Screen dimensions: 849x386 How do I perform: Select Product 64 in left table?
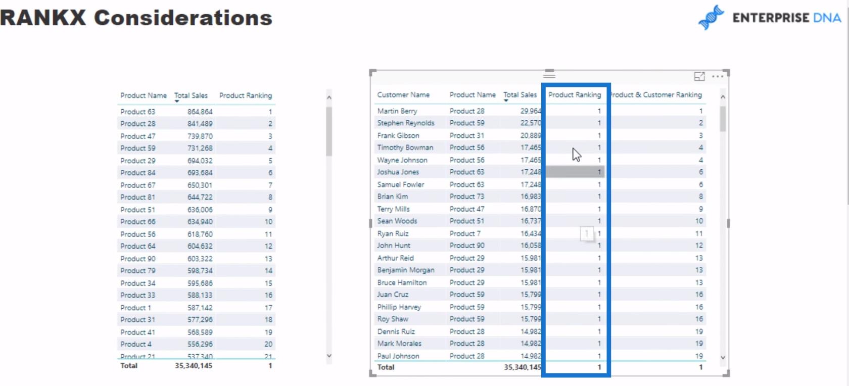coord(138,247)
